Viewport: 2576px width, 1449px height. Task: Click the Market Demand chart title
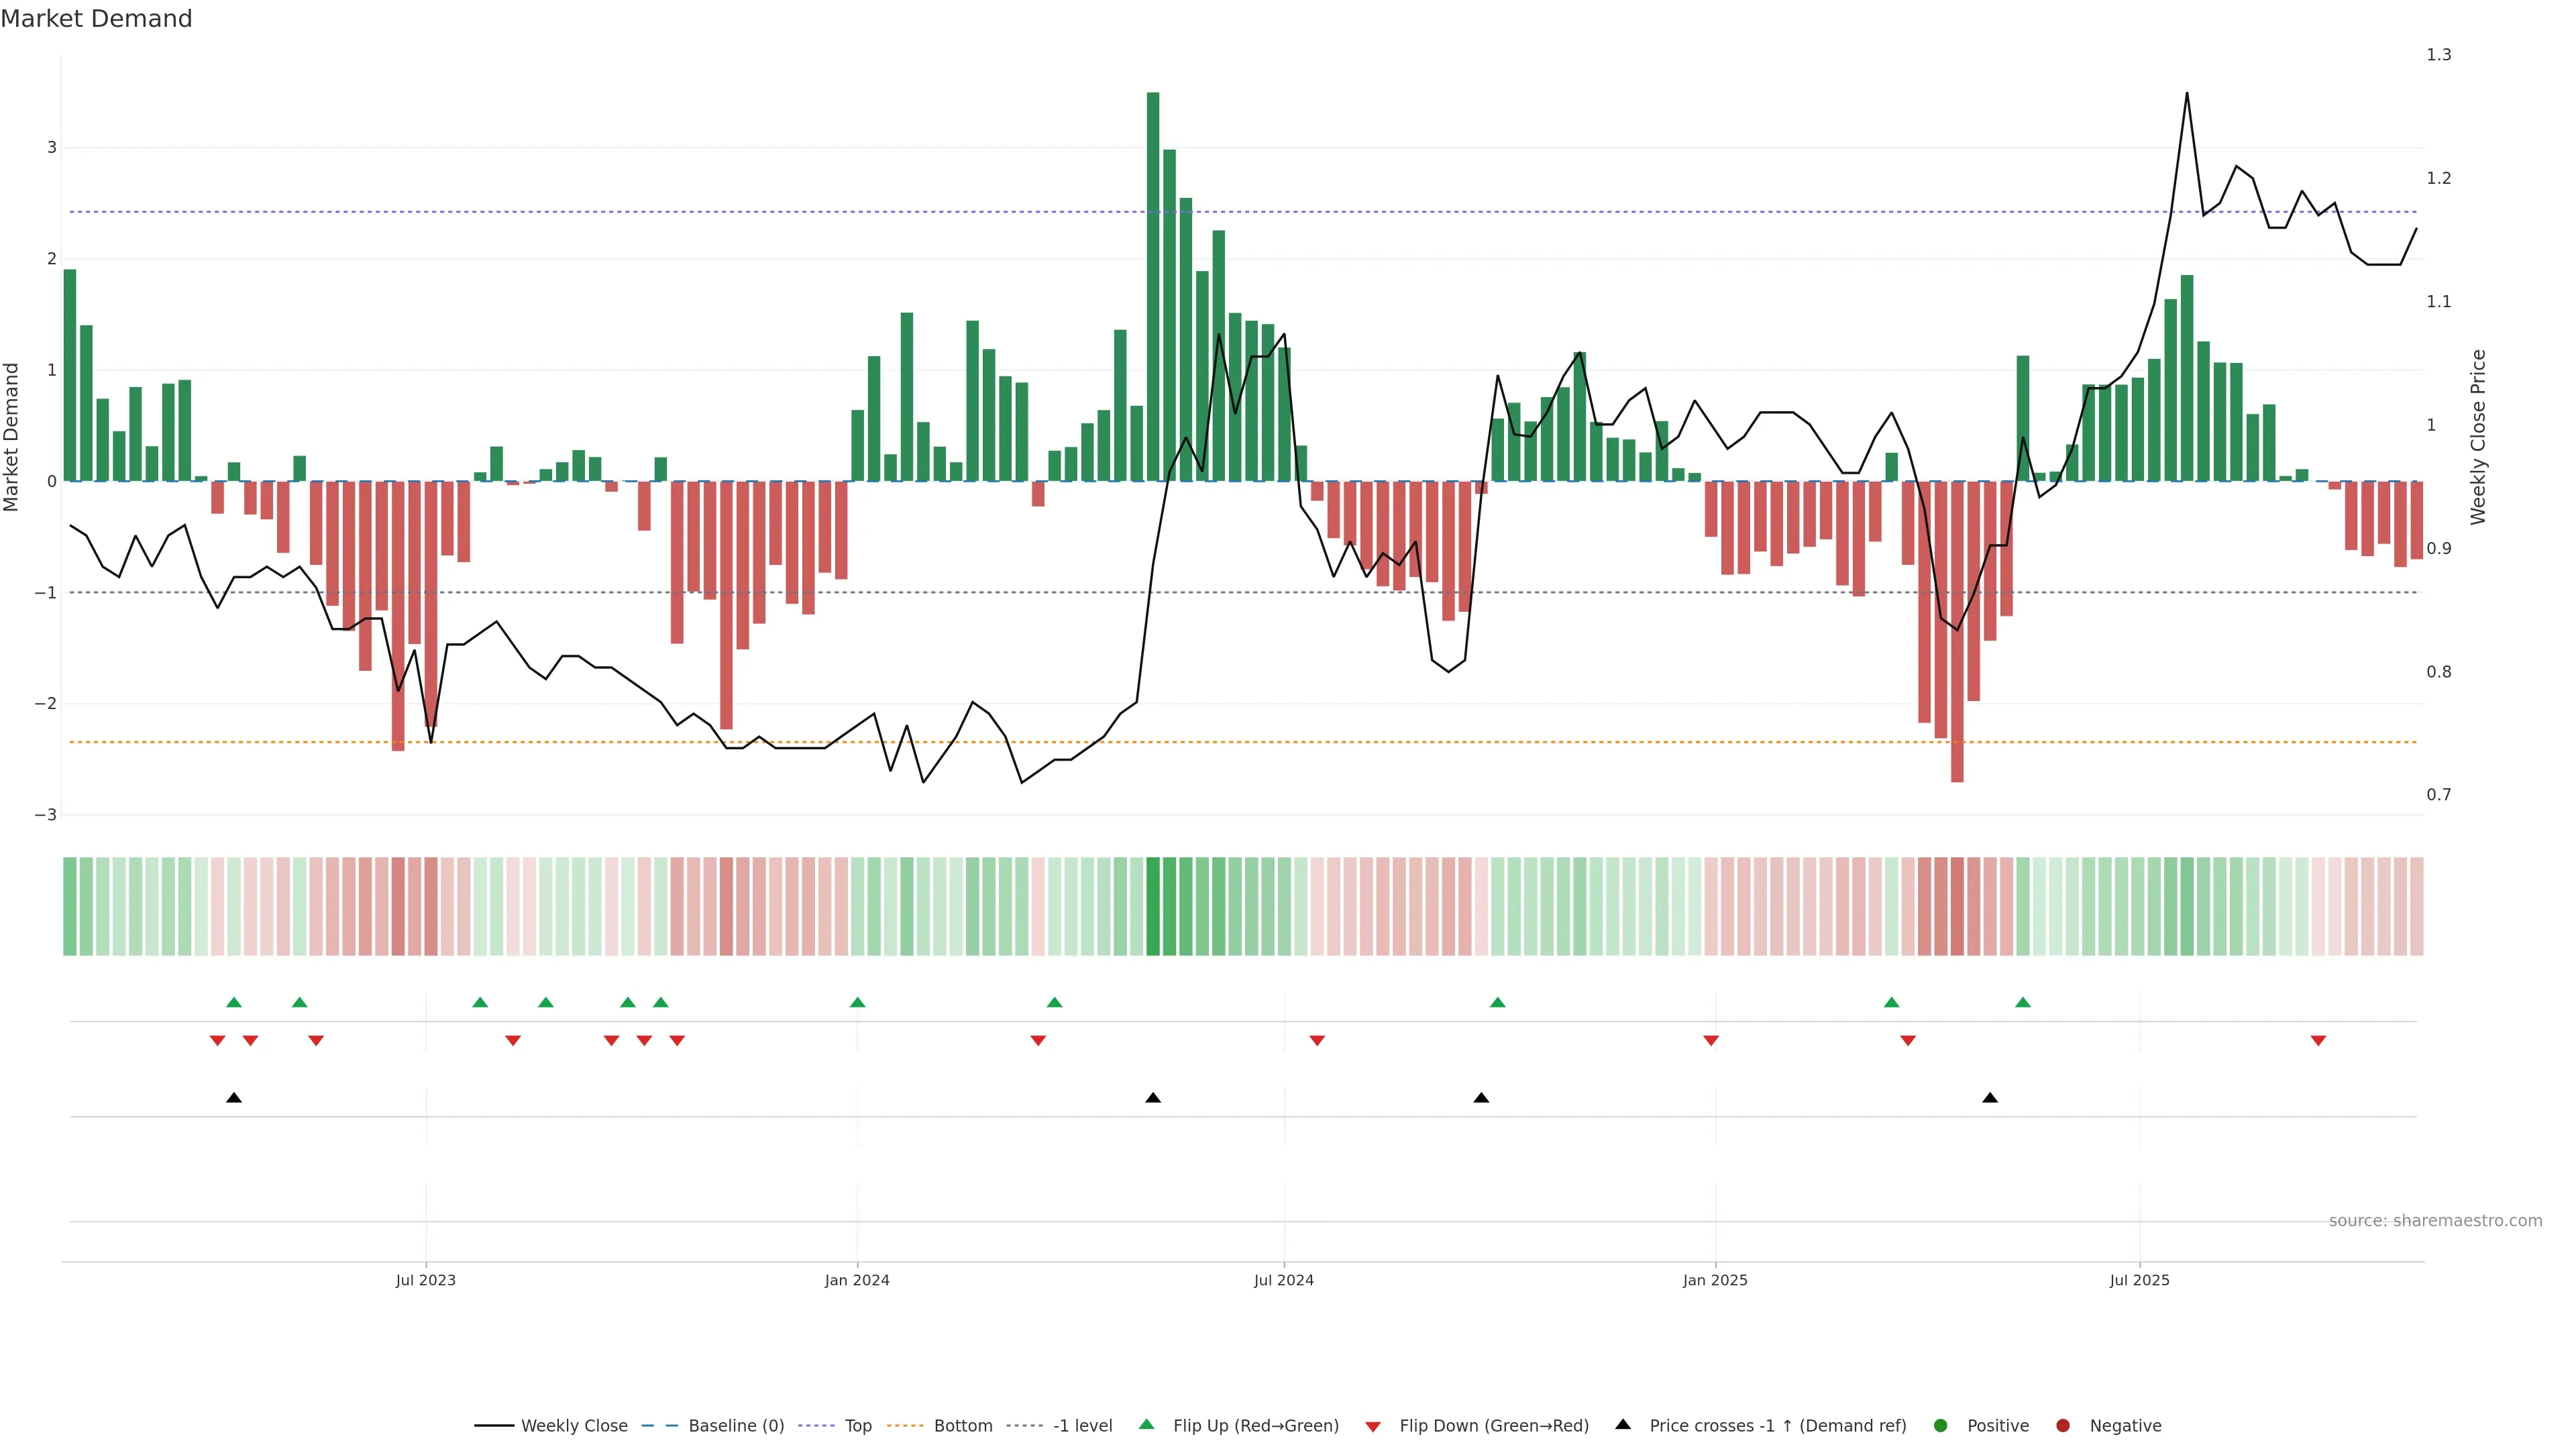96,19
